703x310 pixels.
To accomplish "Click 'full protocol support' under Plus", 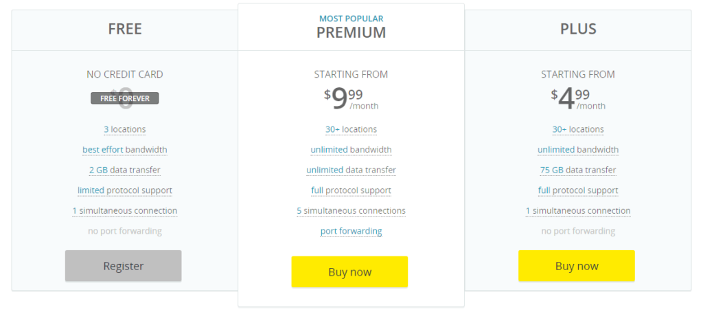I will [578, 190].
